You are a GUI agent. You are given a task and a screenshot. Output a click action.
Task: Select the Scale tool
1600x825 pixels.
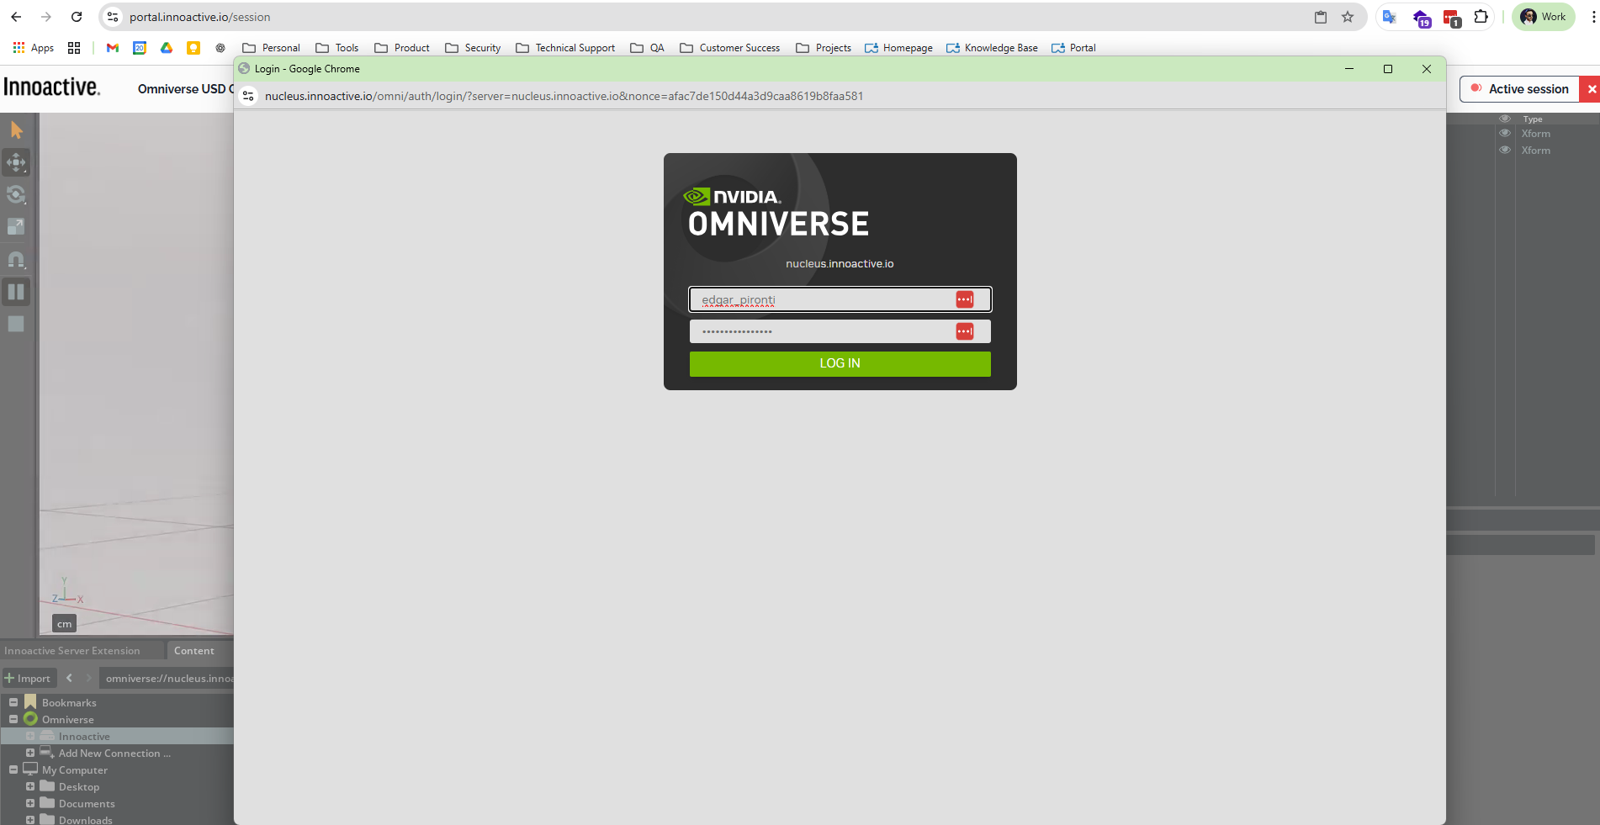(15, 225)
